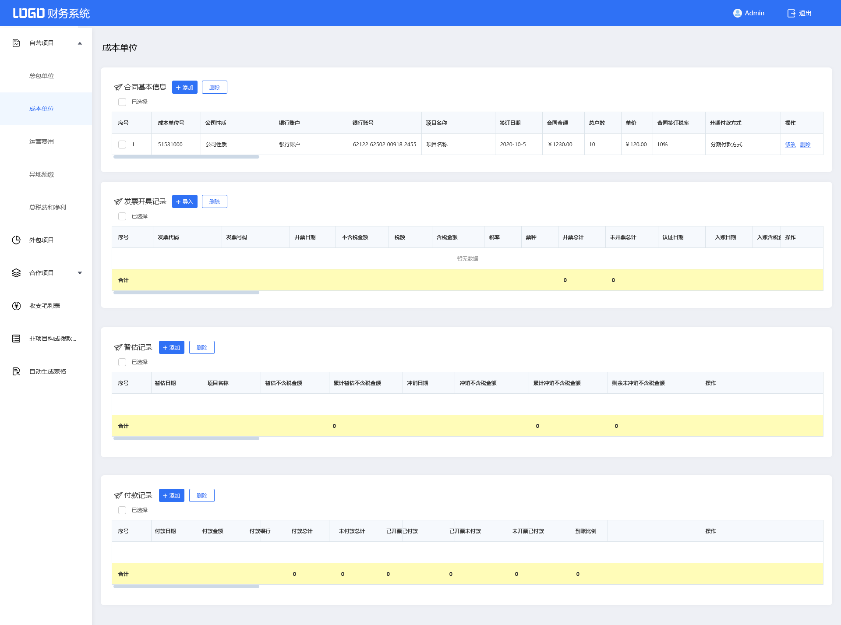Check row 1 checkbox in contract table
Screen dimensions: 841x625
tap(122, 145)
